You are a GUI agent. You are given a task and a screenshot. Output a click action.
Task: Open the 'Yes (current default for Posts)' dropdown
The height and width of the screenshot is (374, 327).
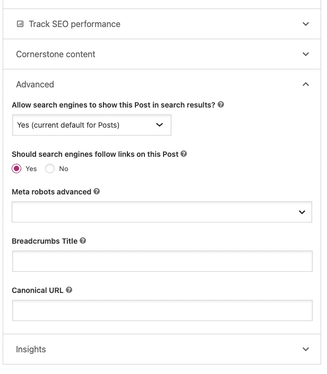pyautogui.click(x=92, y=125)
